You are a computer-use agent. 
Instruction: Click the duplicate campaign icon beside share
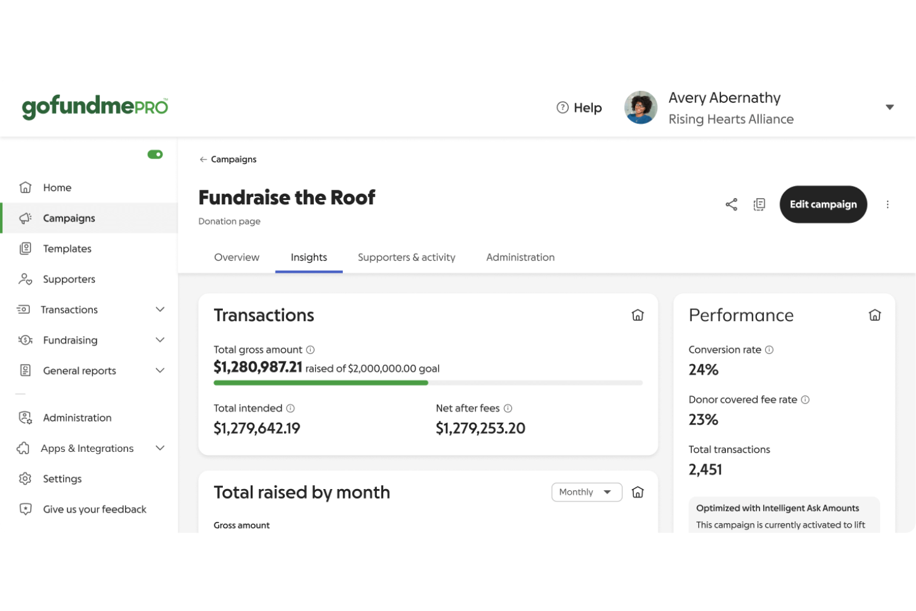click(x=759, y=204)
